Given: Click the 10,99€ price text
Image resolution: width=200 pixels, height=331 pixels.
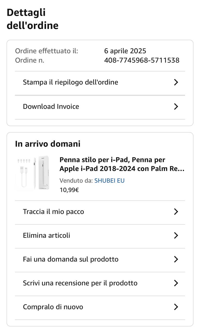Looking at the screenshot, I should [69, 190].
